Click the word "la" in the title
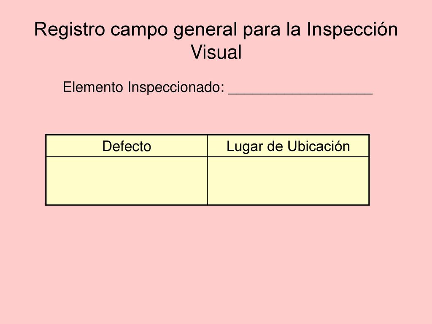 294,30
